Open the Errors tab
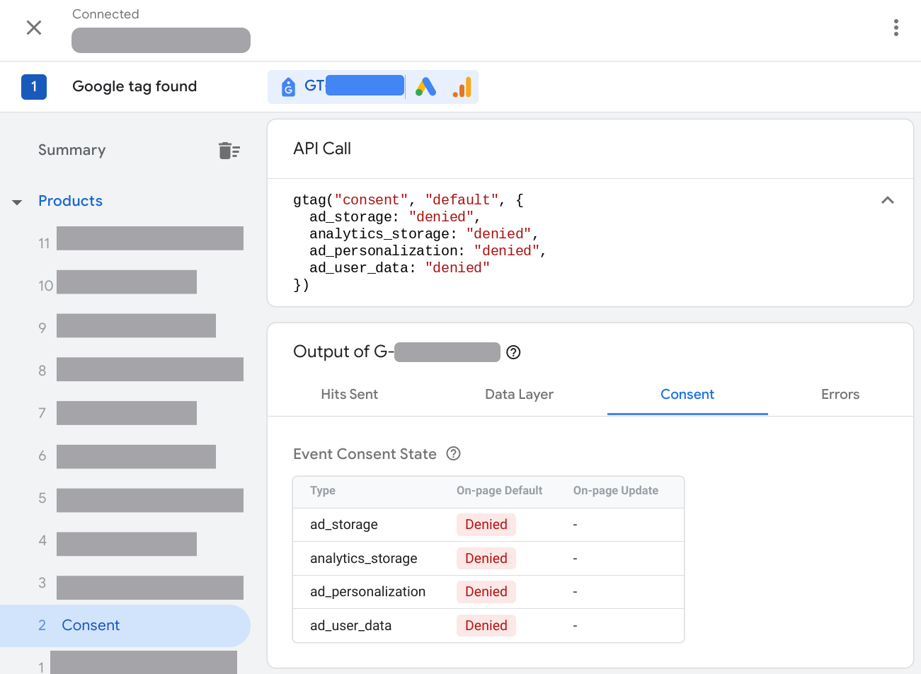 click(840, 395)
